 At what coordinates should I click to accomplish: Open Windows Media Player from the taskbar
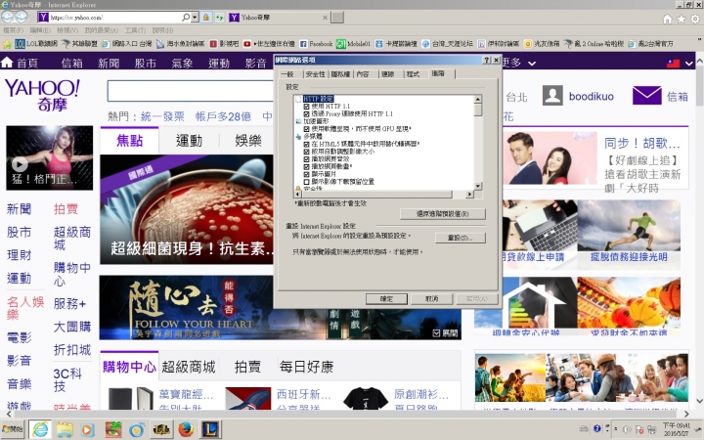pyautogui.click(x=88, y=430)
